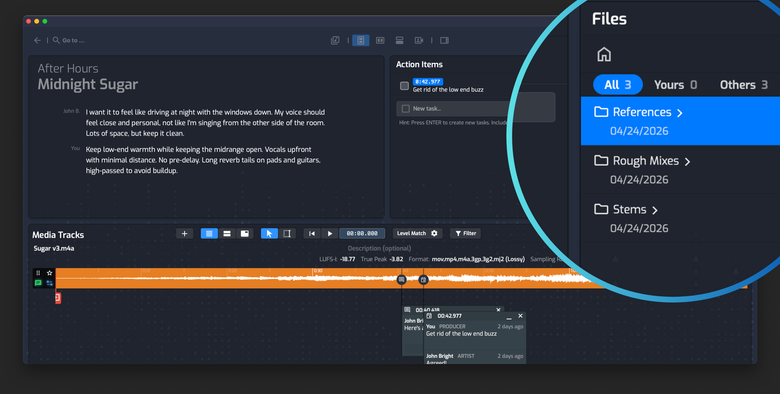780x394 pixels.
Task: Open the Stems folder
Action: pos(680,218)
